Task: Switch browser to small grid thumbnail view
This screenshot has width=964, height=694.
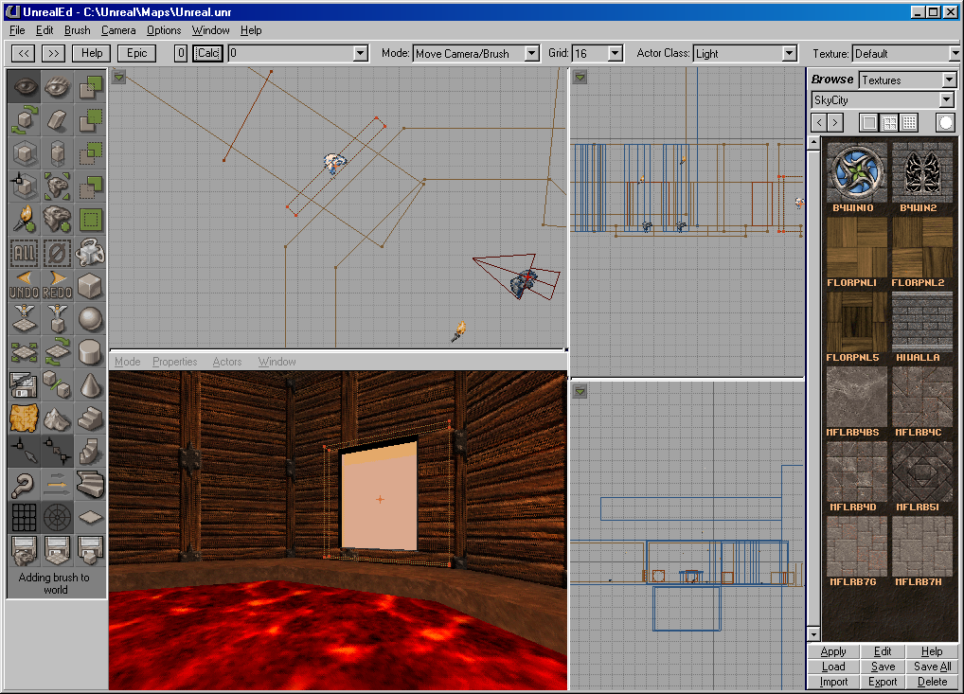Action: point(909,122)
